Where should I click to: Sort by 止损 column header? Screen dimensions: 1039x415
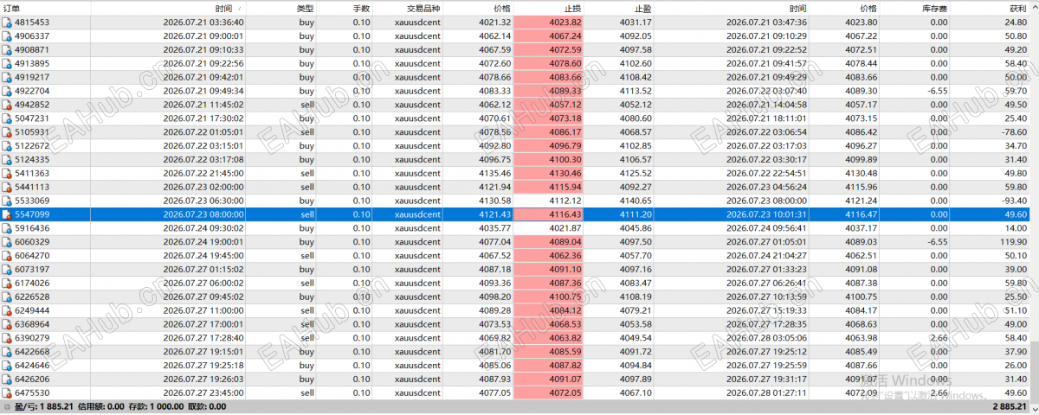click(549, 8)
